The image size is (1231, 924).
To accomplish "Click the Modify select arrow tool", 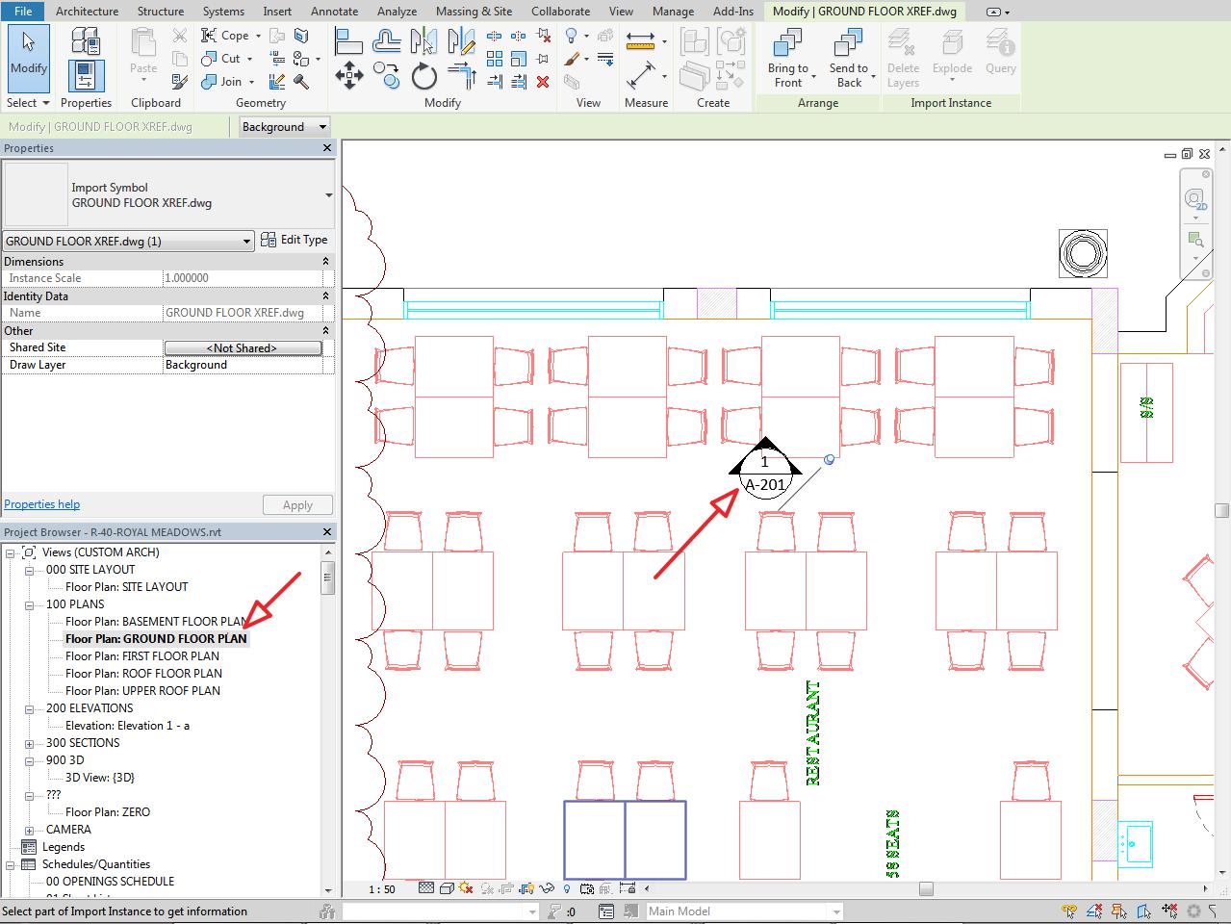I will click(x=28, y=53).
